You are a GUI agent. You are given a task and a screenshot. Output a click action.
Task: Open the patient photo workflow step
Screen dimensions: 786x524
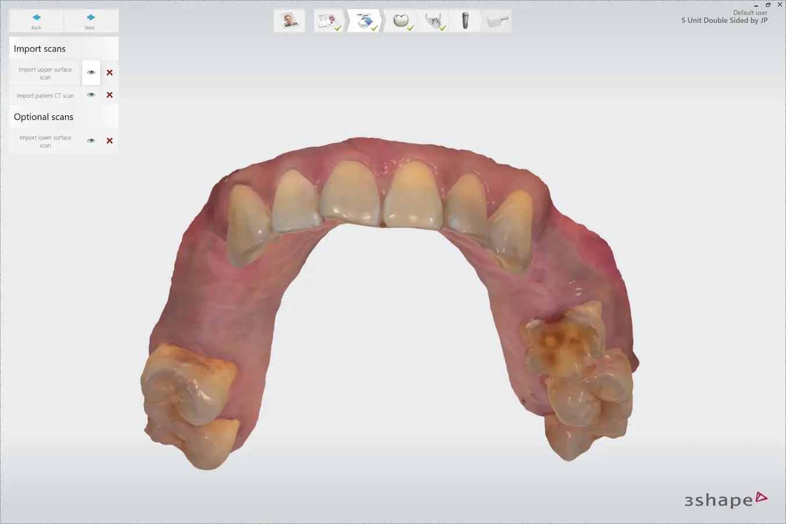tap(289, 20)
